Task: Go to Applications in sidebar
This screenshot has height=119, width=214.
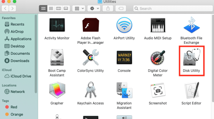Action: 18,39
